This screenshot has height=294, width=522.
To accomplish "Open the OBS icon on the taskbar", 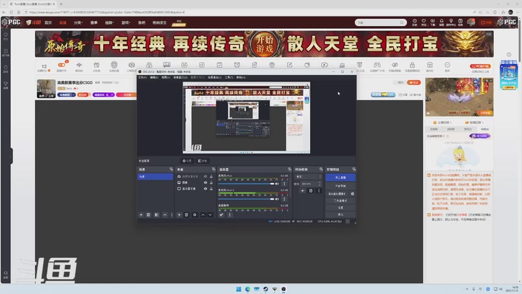I will pos(283,289).
